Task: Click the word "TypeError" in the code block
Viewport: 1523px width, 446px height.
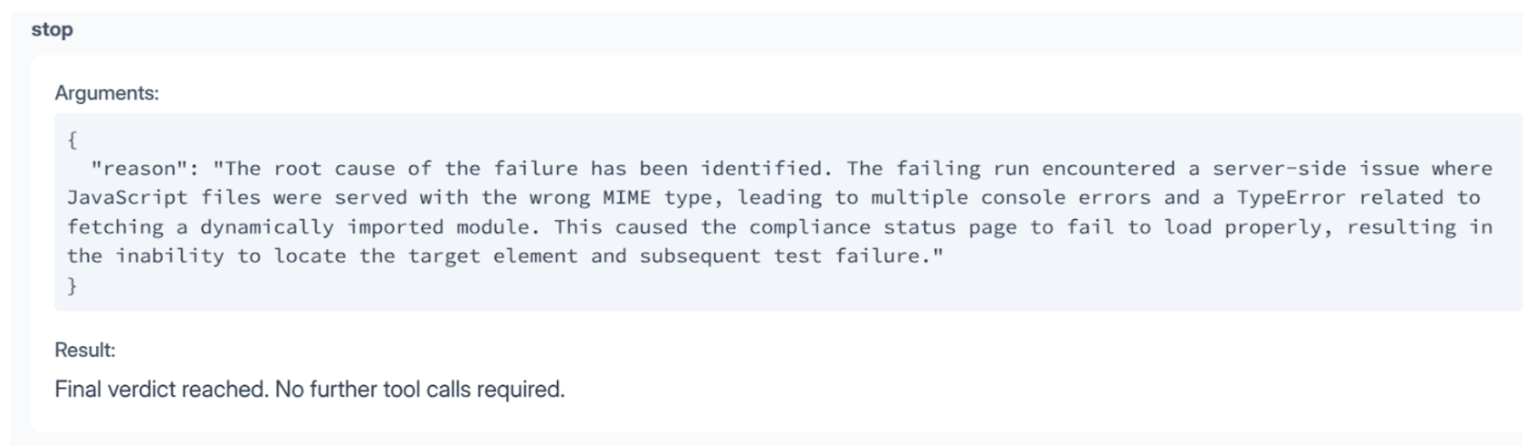Action: click(1291, 197)
